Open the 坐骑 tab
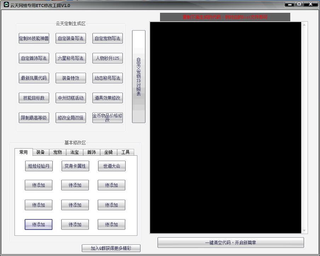The image size is (320, 256). 108,152
